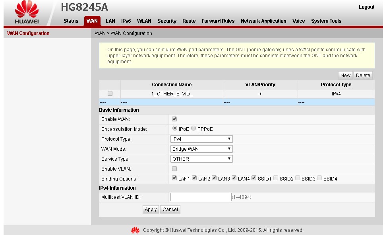Image resolution: width=387 pixels, height=235 pixels.
Task: Select the IPoE radio button
Action: (x=174, y=128)
